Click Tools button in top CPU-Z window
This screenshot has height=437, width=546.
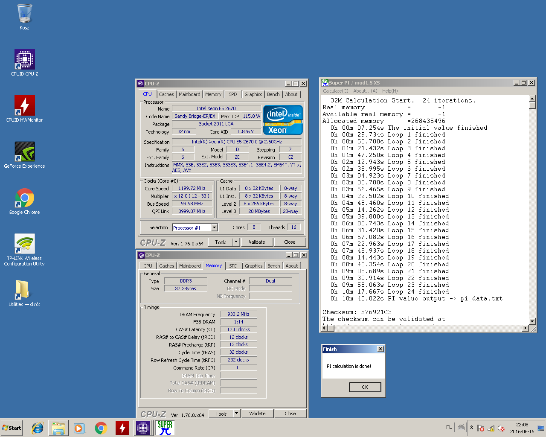[221, 242]
